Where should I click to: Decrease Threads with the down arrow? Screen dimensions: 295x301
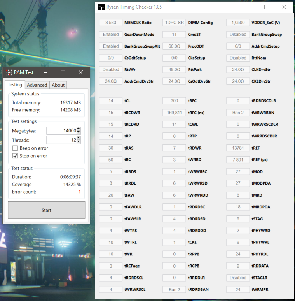79,142
